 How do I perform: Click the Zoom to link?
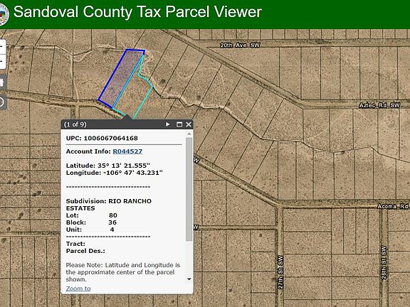click(78, 289)
